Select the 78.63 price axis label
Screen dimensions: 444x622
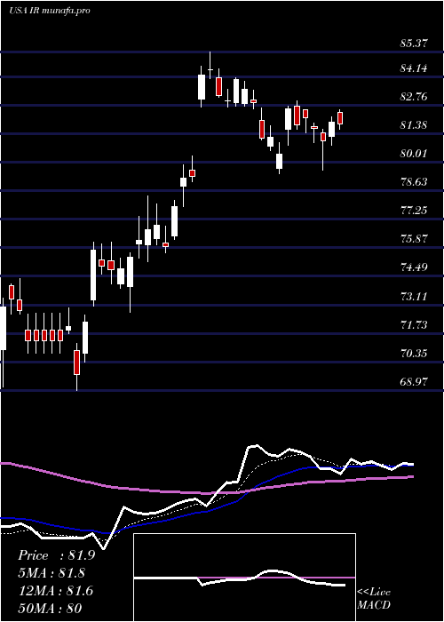(414, 182)
